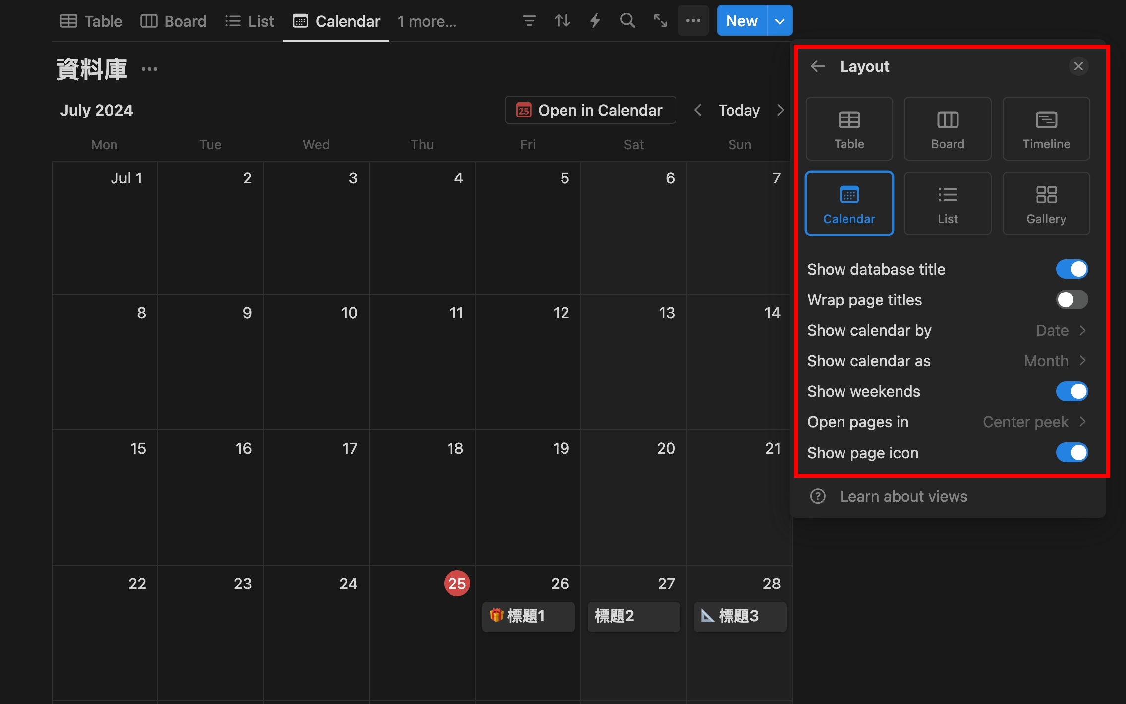1126x704 pixels.
Task: Choose the Gallery layout option
Action: [x=1046, y=204]
